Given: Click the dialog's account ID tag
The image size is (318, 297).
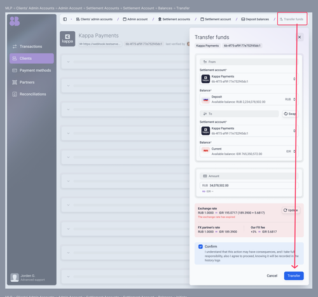Looking at the screenshot, I should coord(242,46).
